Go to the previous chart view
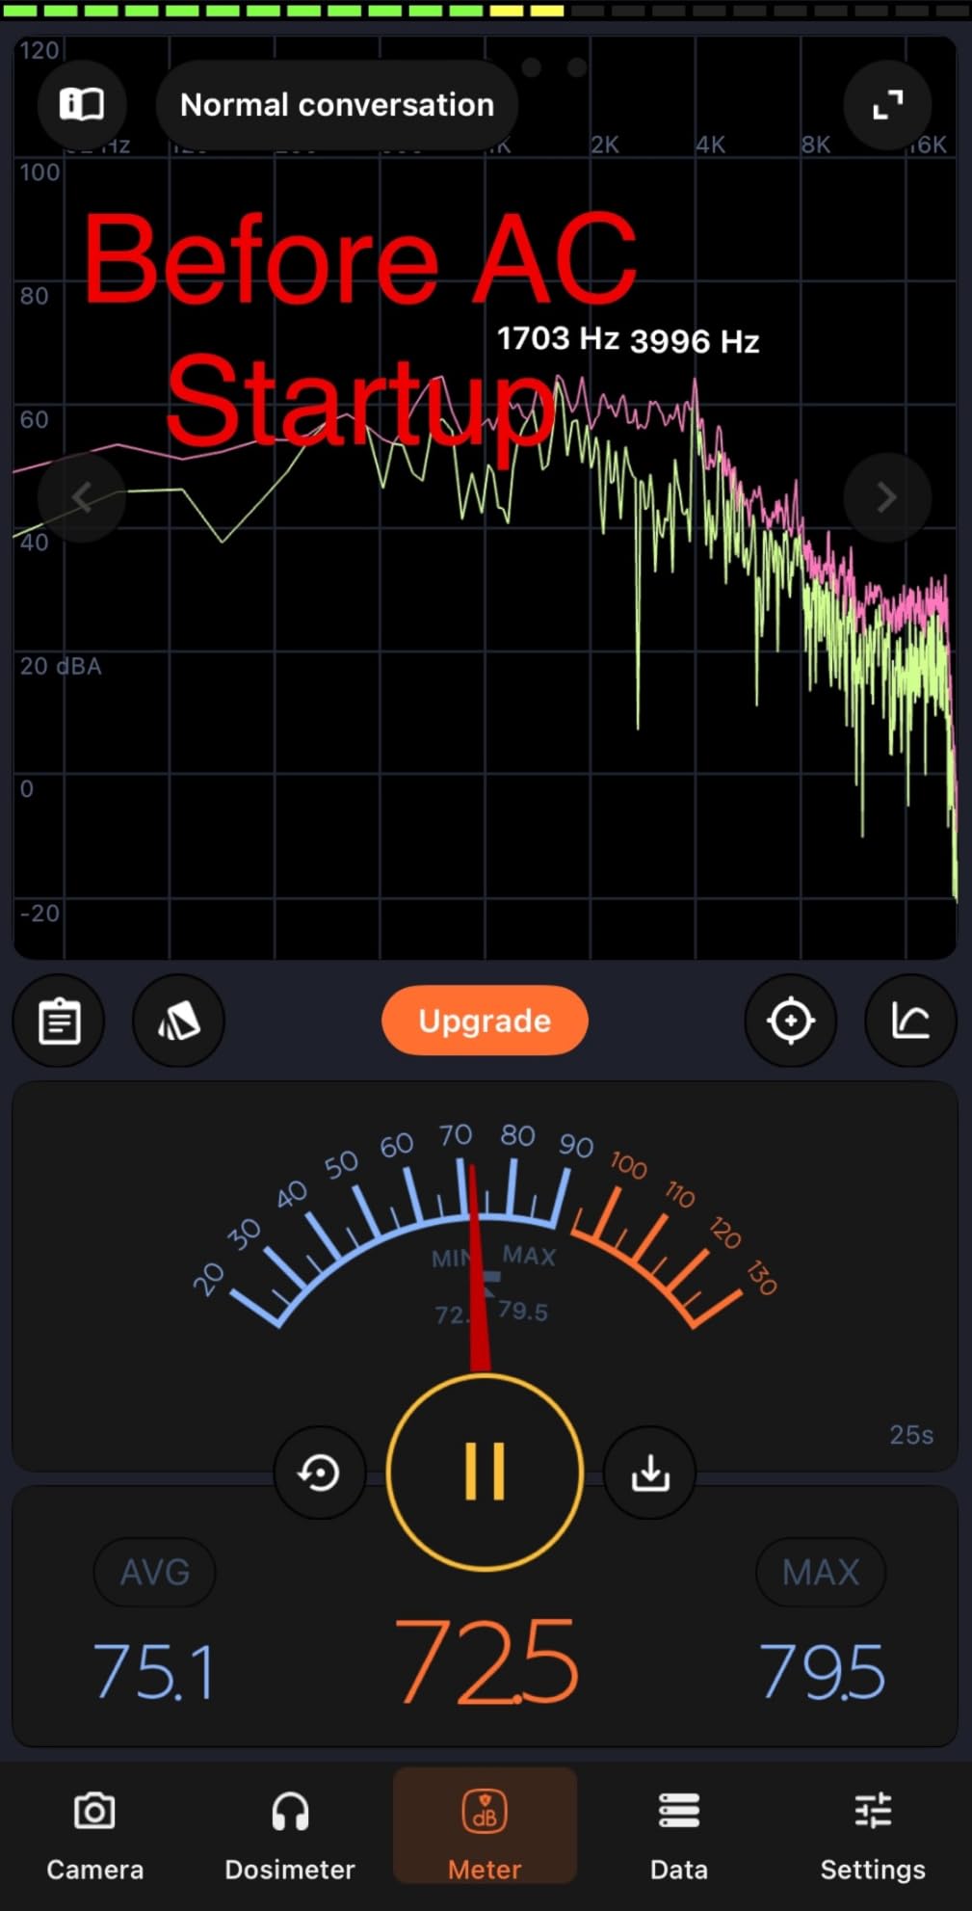This screenshot has width=972, height=1911. pos(82,497)
